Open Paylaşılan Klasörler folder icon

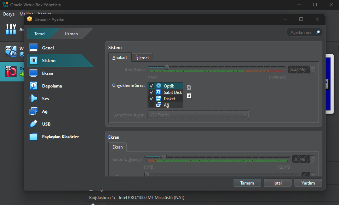(x=34, y=137)
